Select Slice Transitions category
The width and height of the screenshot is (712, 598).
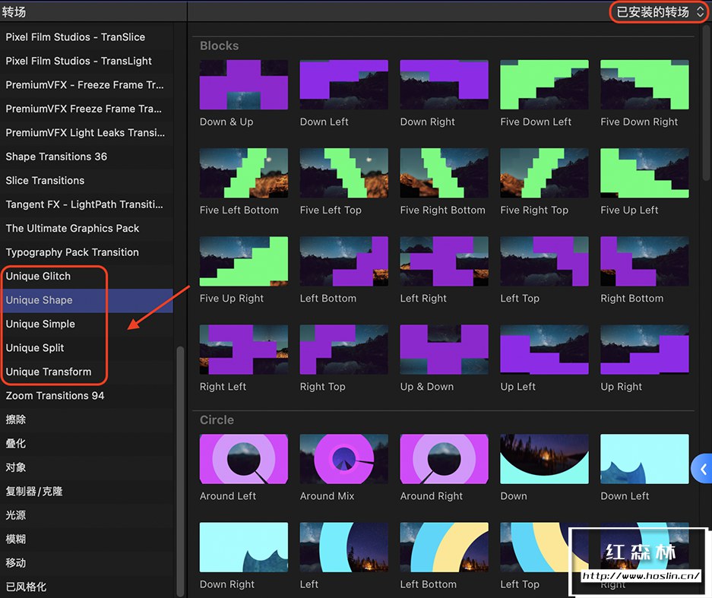[87, 181]
